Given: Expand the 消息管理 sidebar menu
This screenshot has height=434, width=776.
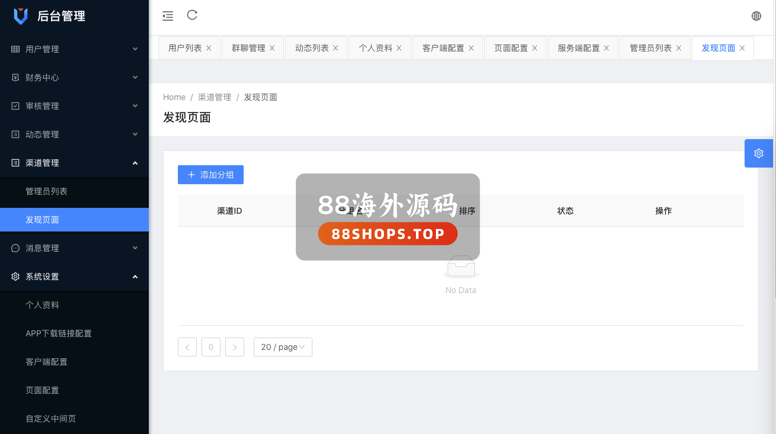Looking at the screenshot, I should [x=74, y=248].
